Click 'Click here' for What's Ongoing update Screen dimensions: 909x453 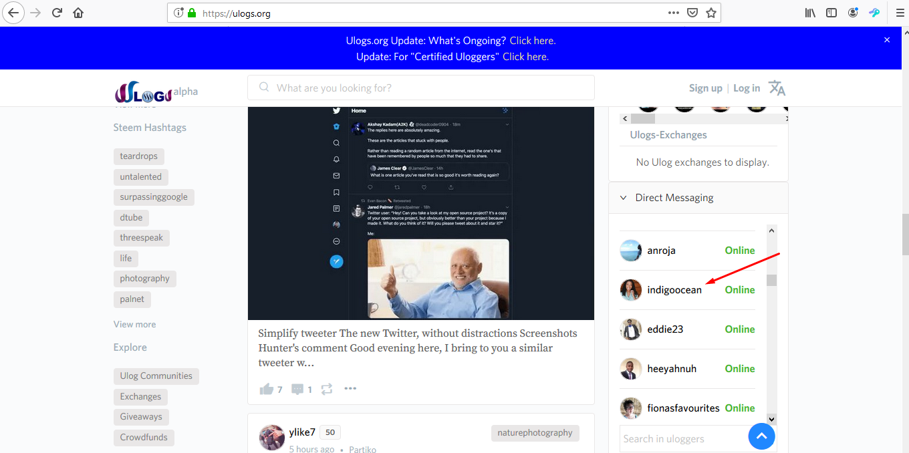(532, 41)
